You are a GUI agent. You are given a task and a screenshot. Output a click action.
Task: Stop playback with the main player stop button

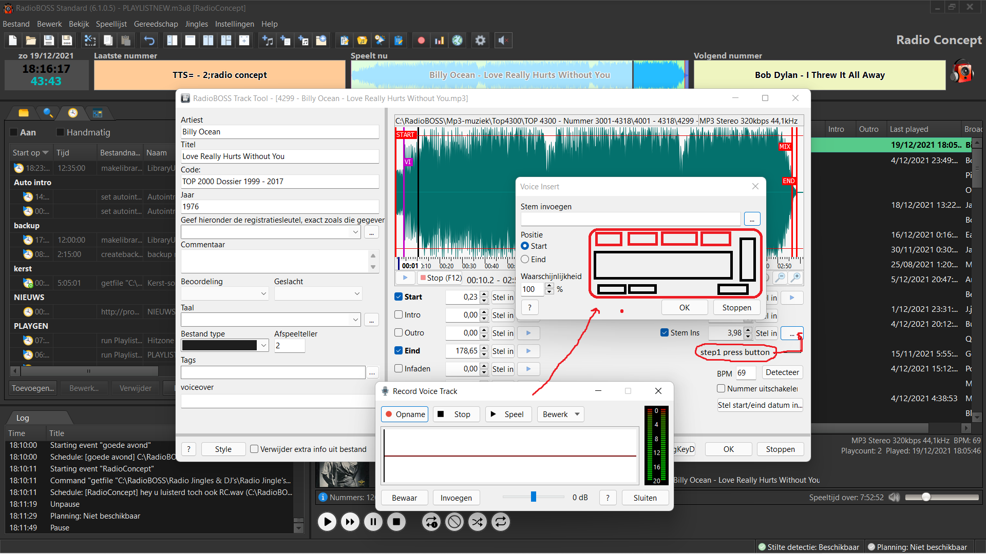pyautogui.click(x=396, y=522)
